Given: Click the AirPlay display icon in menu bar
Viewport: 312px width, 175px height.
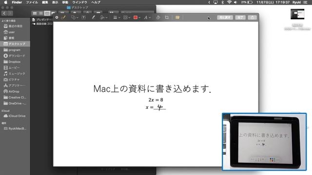Looking at the screenshot, I should [x=215, y=2].
